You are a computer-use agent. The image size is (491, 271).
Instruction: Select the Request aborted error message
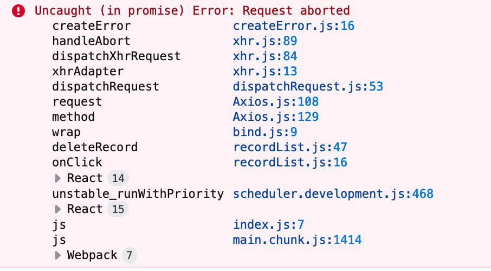tap(192, 10)
